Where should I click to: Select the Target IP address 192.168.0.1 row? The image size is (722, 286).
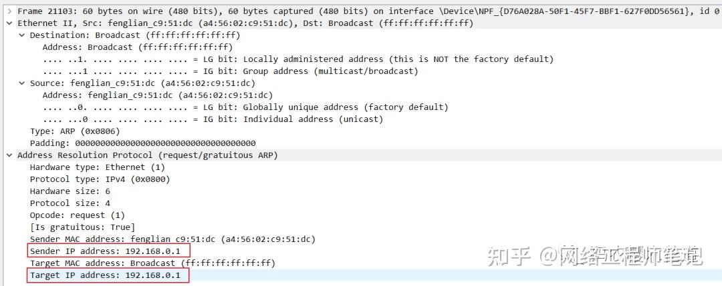(x=108, y=275)
